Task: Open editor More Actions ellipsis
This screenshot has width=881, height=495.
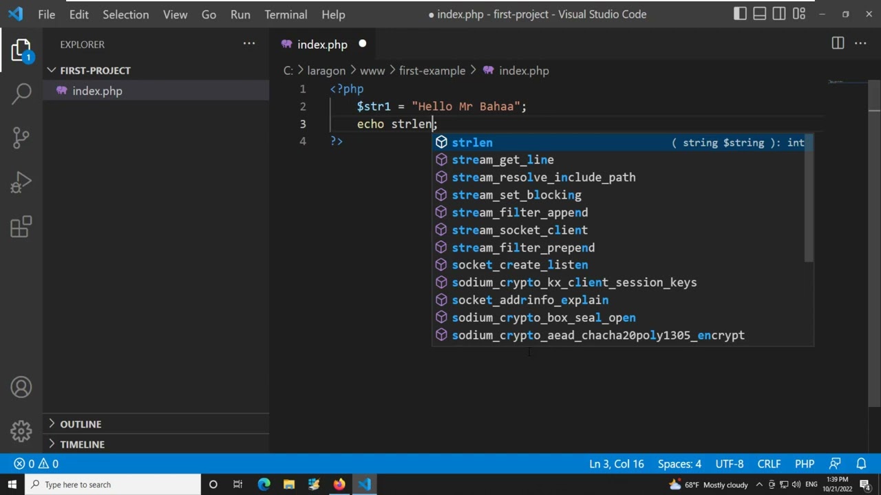Action: (860, 43)
